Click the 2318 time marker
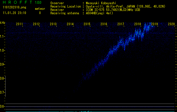The image size is (177, 112). [138, 24]
